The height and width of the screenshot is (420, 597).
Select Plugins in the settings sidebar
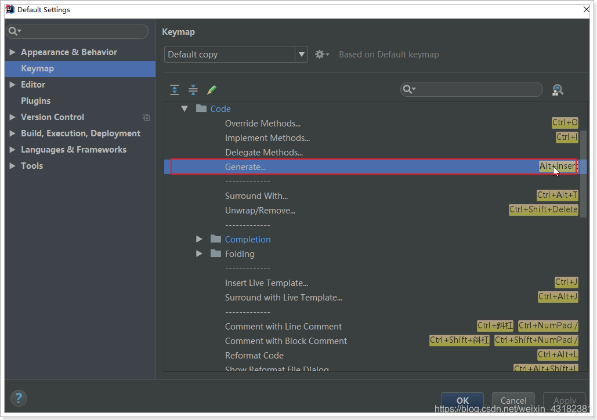click(36, 101)
